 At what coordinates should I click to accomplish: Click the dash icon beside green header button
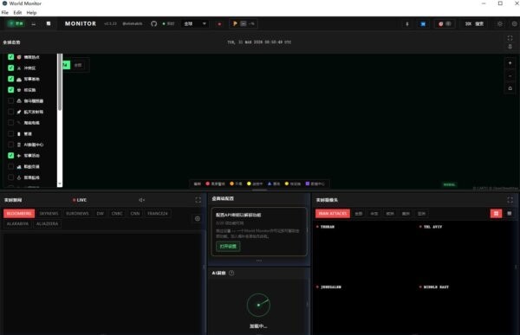(34, 24)
